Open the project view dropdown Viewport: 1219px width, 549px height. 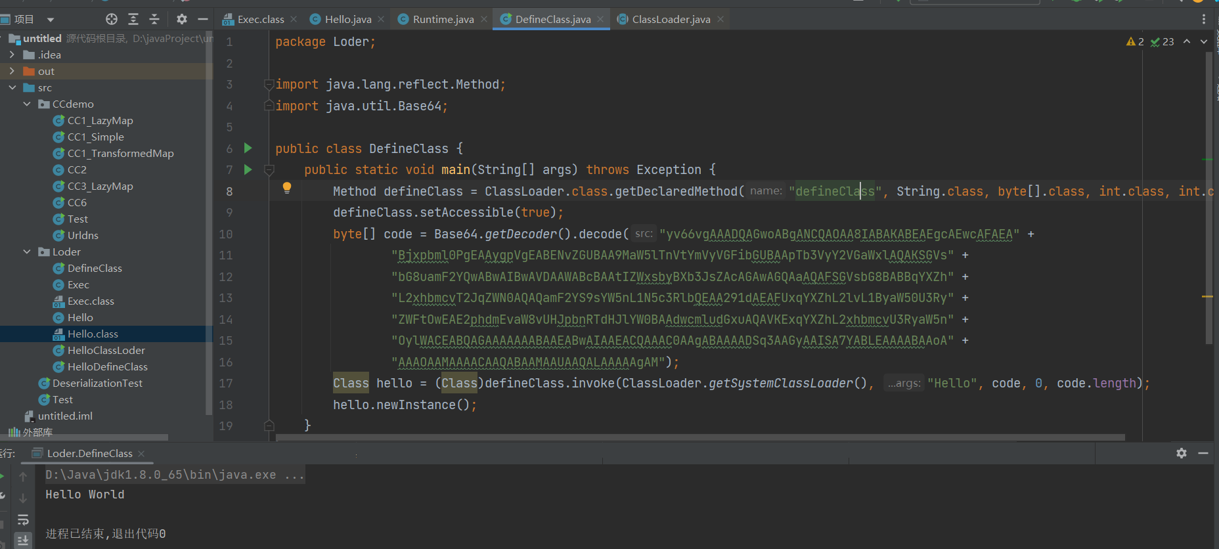(51, 20)
